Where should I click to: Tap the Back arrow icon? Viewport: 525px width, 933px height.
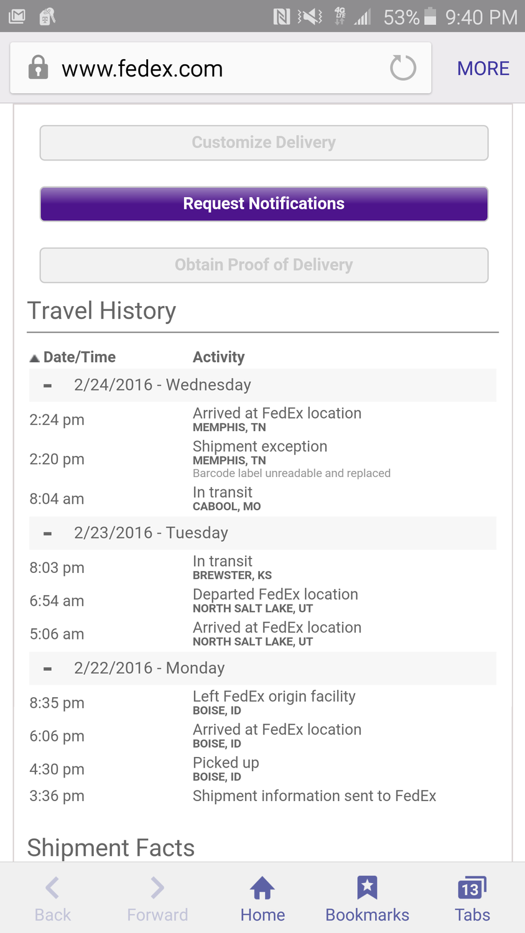pos(52,888)
